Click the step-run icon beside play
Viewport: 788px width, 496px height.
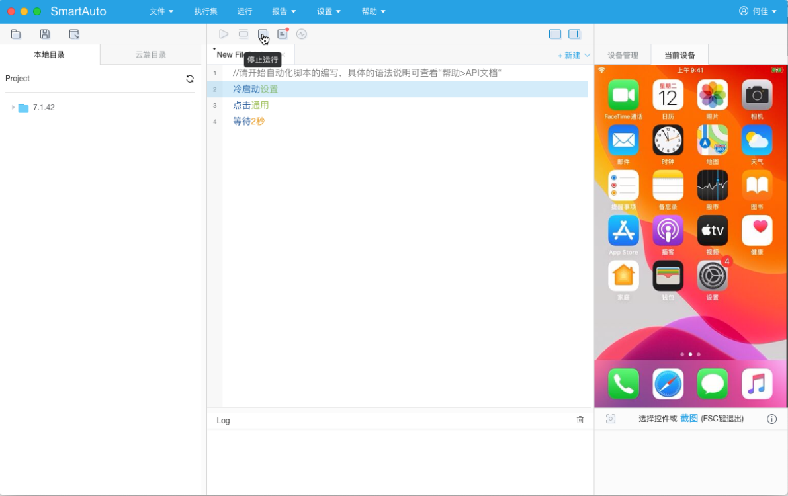tap(243, 34)
